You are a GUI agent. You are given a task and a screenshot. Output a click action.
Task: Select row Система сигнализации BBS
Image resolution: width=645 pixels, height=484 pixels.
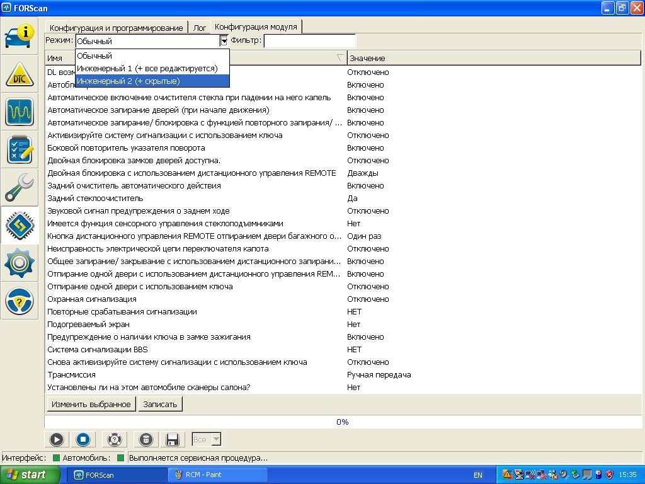(x=342, y=349)
